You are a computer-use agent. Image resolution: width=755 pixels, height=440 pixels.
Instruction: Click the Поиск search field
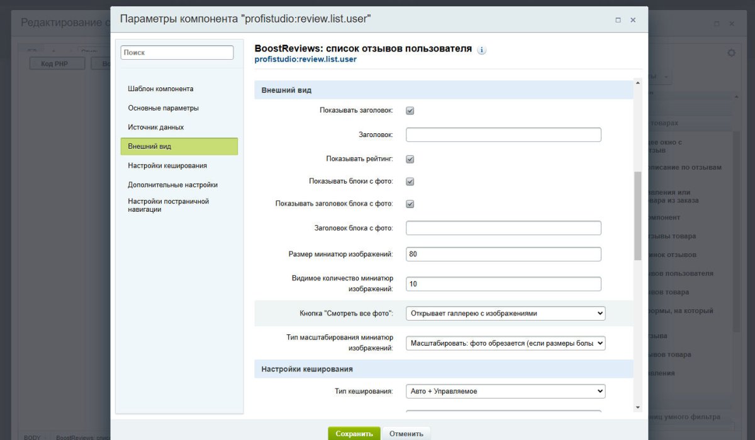tap(177, 52)
